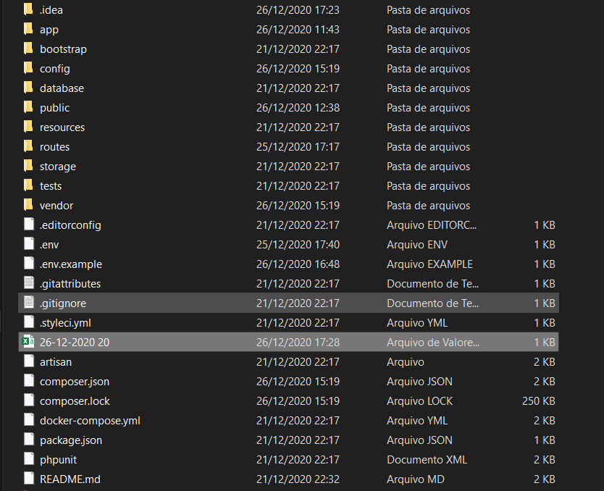Screen dimensions: 604x491
Task: Click the database folder icon
Action: [28, 88]
